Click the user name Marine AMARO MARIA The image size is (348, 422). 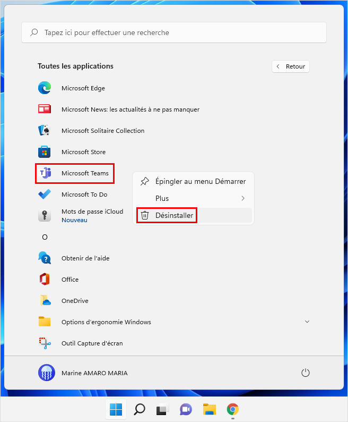[x=94, y=373]
